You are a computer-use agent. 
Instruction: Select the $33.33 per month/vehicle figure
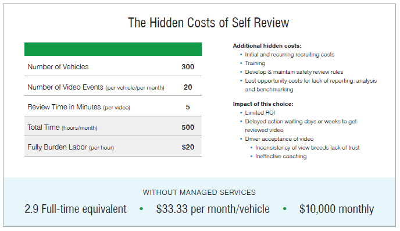point(213,209)
